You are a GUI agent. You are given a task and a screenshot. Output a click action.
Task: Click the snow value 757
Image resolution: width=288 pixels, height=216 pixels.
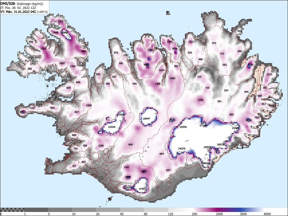pos(74,166)
